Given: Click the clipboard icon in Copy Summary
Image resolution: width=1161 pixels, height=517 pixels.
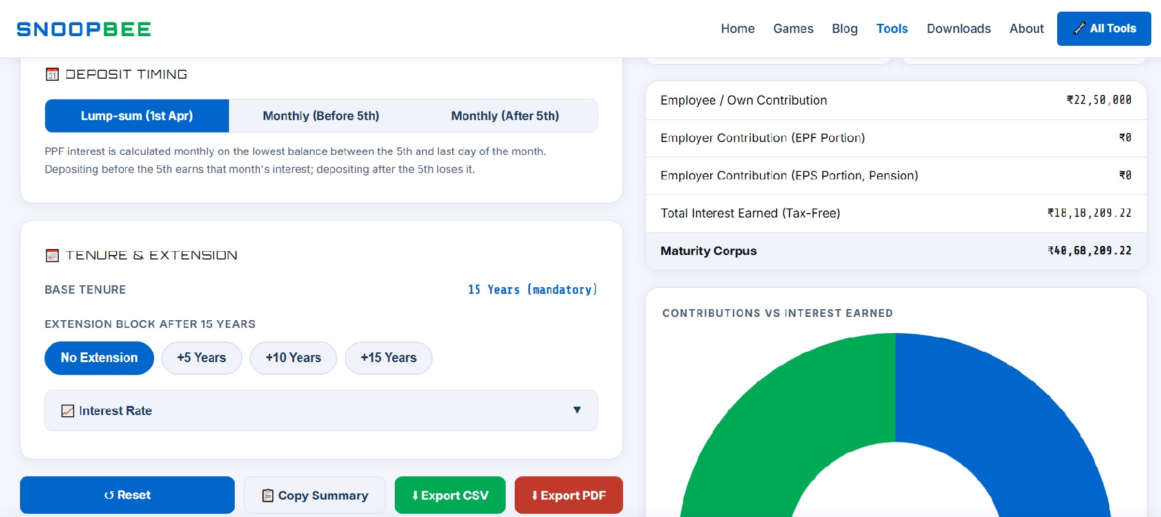Looking at the screenshot, I should [268, 496].
